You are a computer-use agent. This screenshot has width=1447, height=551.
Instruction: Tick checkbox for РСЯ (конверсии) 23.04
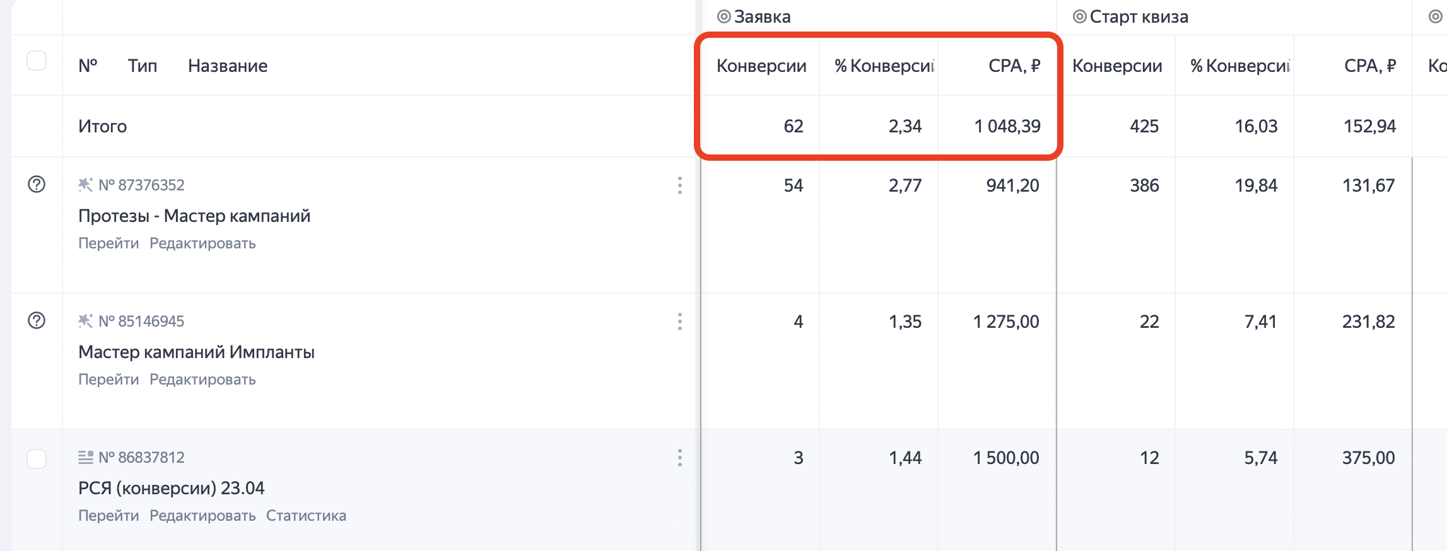tap(37, 459)
